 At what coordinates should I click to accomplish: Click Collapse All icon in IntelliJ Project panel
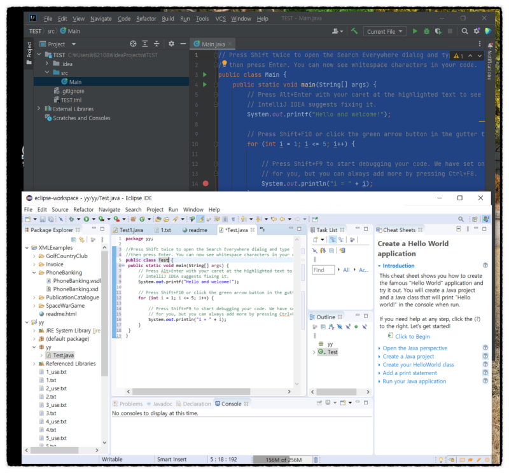pos(157,44)
